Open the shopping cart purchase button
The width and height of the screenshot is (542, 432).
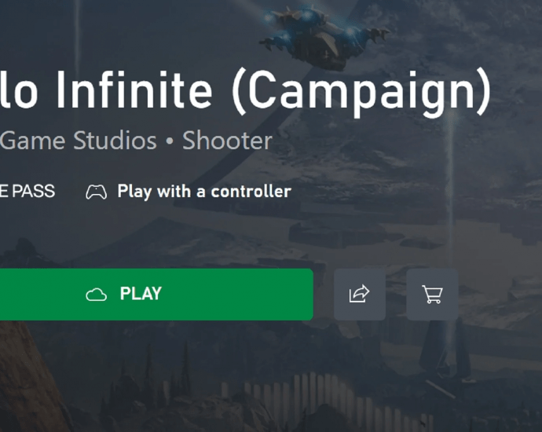pyautogui.click(x=432, y=294)
